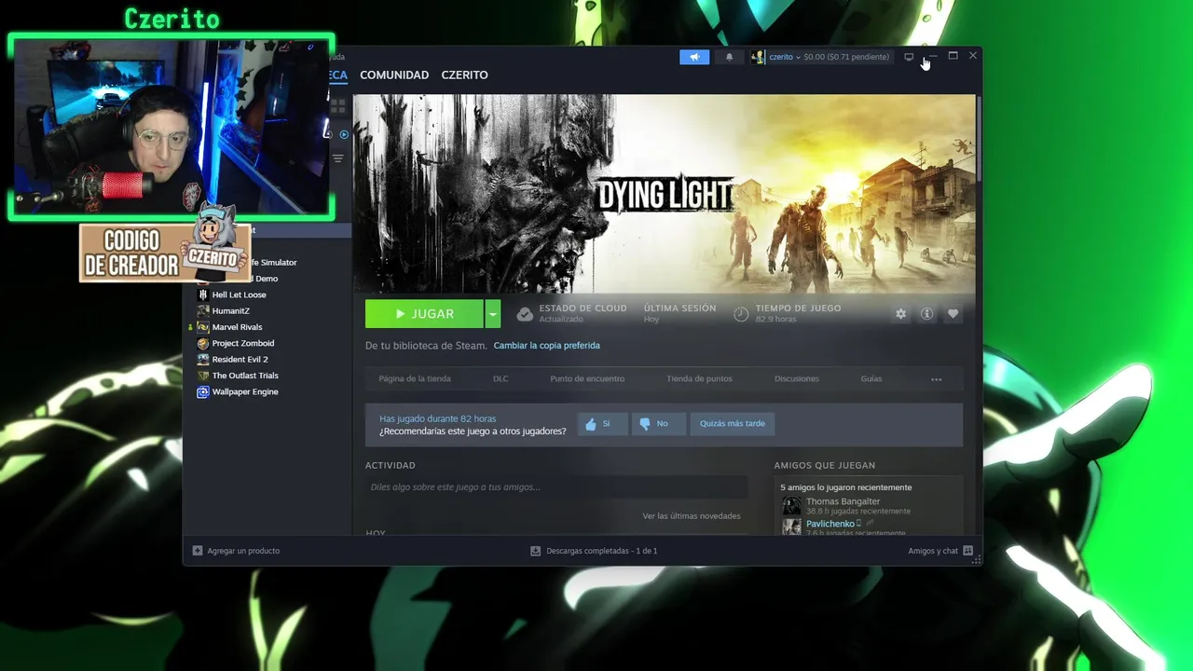
Task: Open the Punto de encuentro tab
Action: (587, 378)
